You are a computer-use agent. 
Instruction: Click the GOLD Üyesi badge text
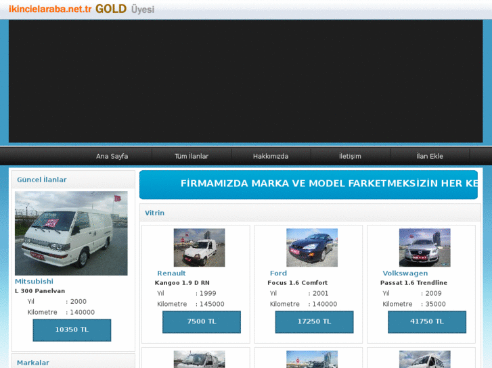(x=125, y=9)
